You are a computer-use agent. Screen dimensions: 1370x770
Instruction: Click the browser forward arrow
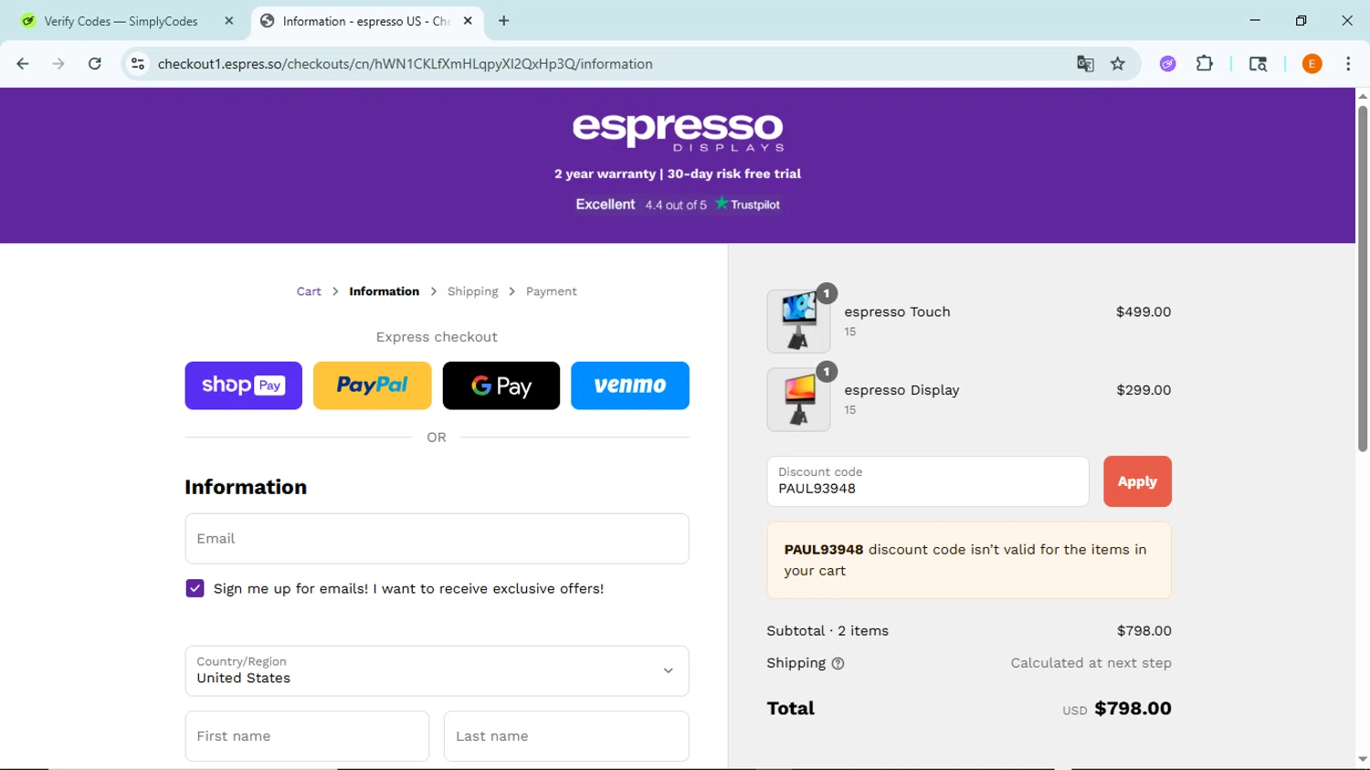tap(58, 64)
